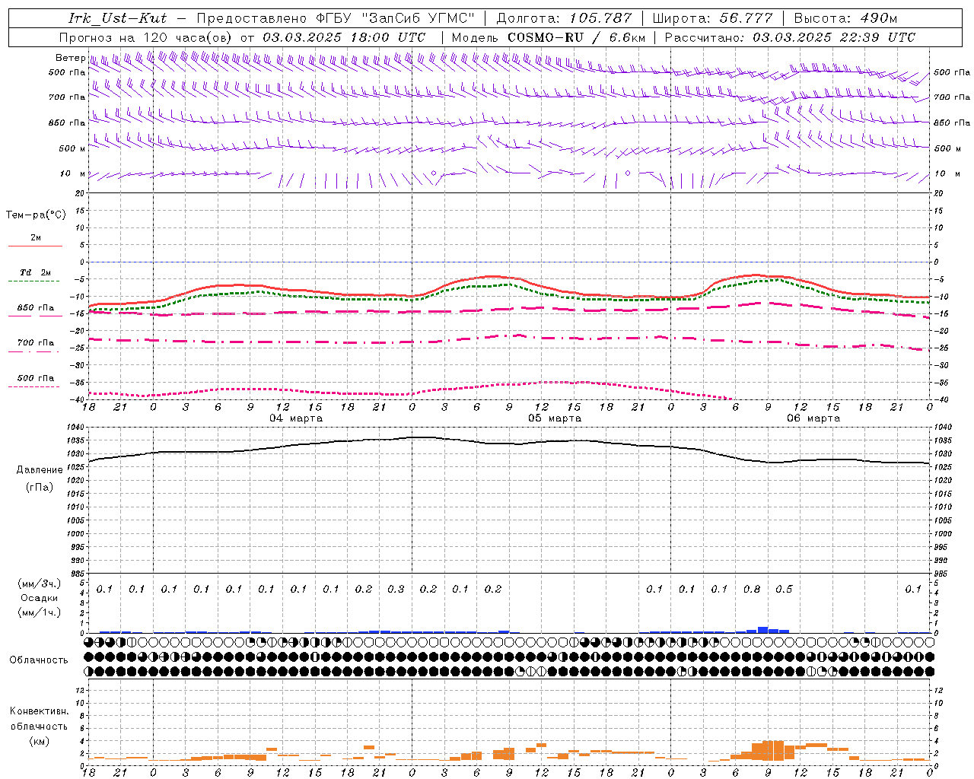The height and width of the screenshot is (779, 974).
Task: Click the 04 марта date label
Action: point(296,418)
